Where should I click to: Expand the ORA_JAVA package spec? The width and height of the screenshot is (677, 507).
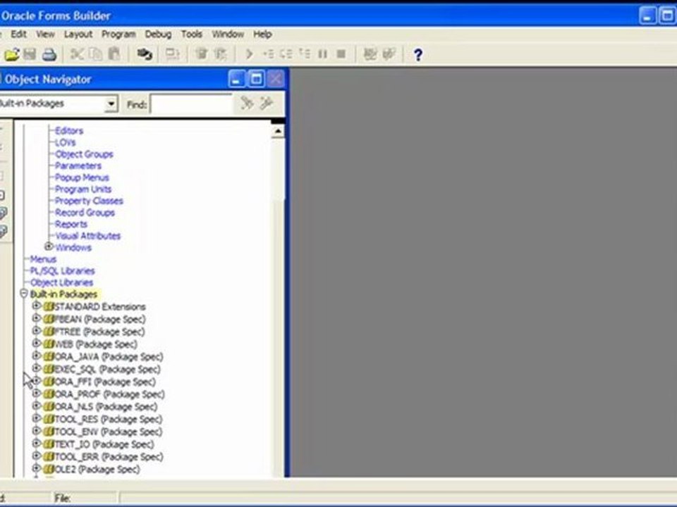[36, 356]
